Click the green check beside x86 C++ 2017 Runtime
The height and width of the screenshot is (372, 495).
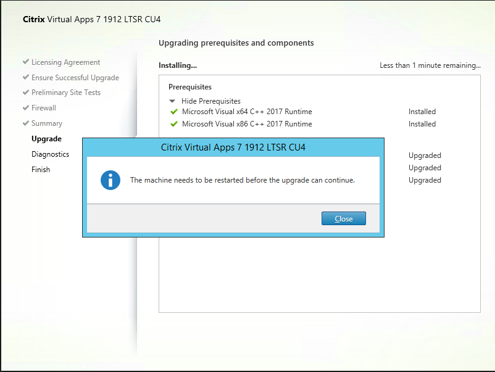pyautogui.click(x=174, y=124)
